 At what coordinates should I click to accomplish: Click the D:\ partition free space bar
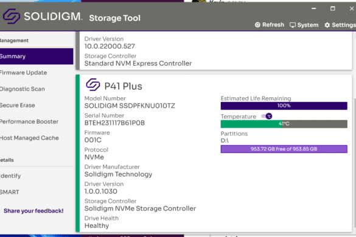(284, 149)
